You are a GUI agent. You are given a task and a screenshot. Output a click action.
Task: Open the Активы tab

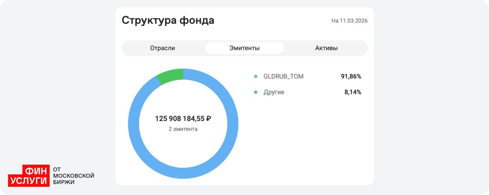pyautogui.click(x=326, y=48)
